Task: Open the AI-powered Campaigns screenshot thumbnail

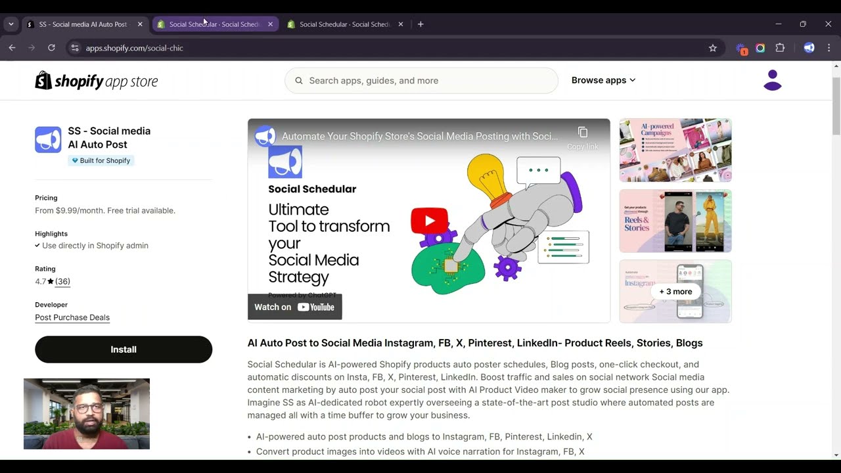Action: tap(675, 150)
